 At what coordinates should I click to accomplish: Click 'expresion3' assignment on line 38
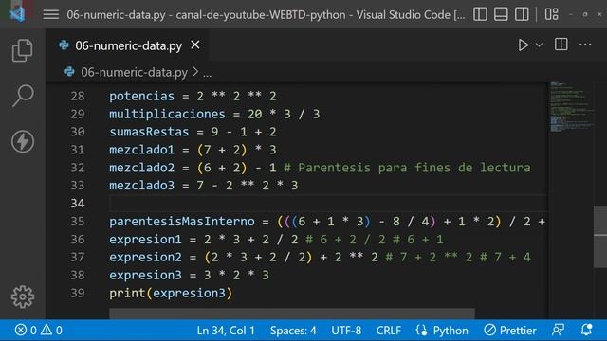tap(145, 275)
